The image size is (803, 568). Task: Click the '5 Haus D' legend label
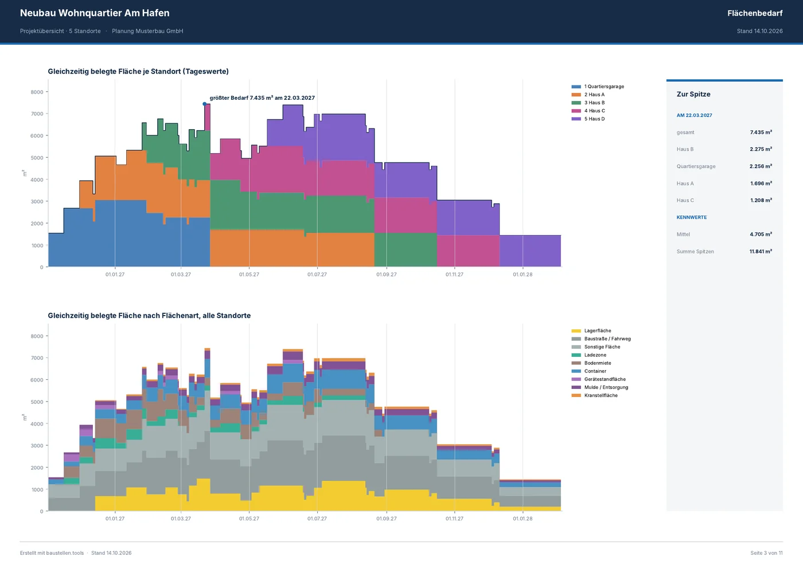tap(595, 119)
